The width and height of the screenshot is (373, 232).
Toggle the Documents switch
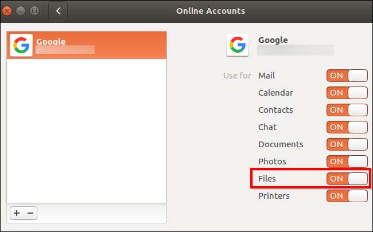pyautogui.click(x=347, y=144)
